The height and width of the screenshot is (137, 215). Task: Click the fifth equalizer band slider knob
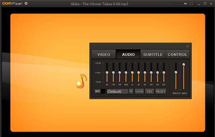pyautogui.click(x=132, y=72)
